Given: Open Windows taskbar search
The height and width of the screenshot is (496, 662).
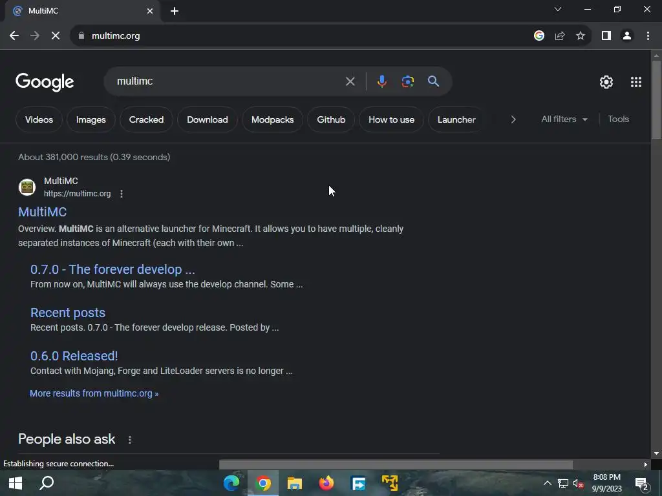Looking at the screenshot, I should (47, 483).
